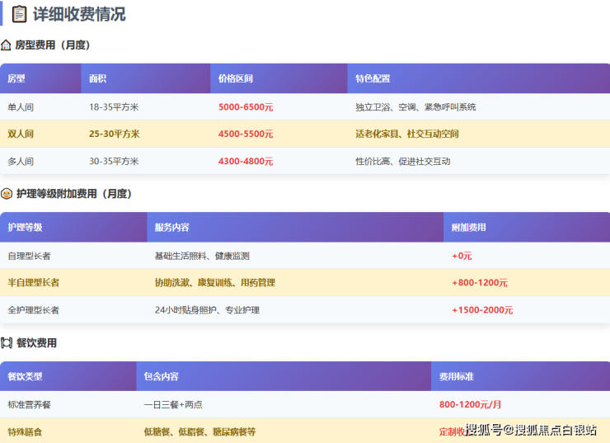This screenshot has height=443, width=610.
Task: Click the dining icon beside 餐饮费用
Action: coord(7,342)
